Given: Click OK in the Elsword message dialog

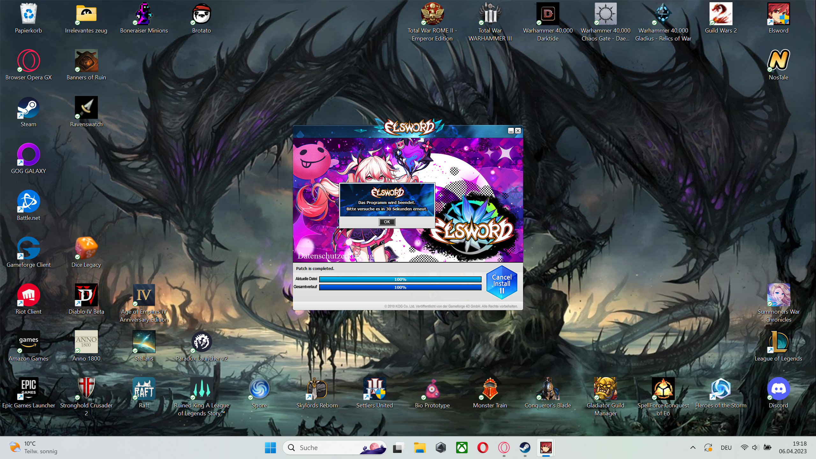Looking at the screenshot, I should 387,222.
